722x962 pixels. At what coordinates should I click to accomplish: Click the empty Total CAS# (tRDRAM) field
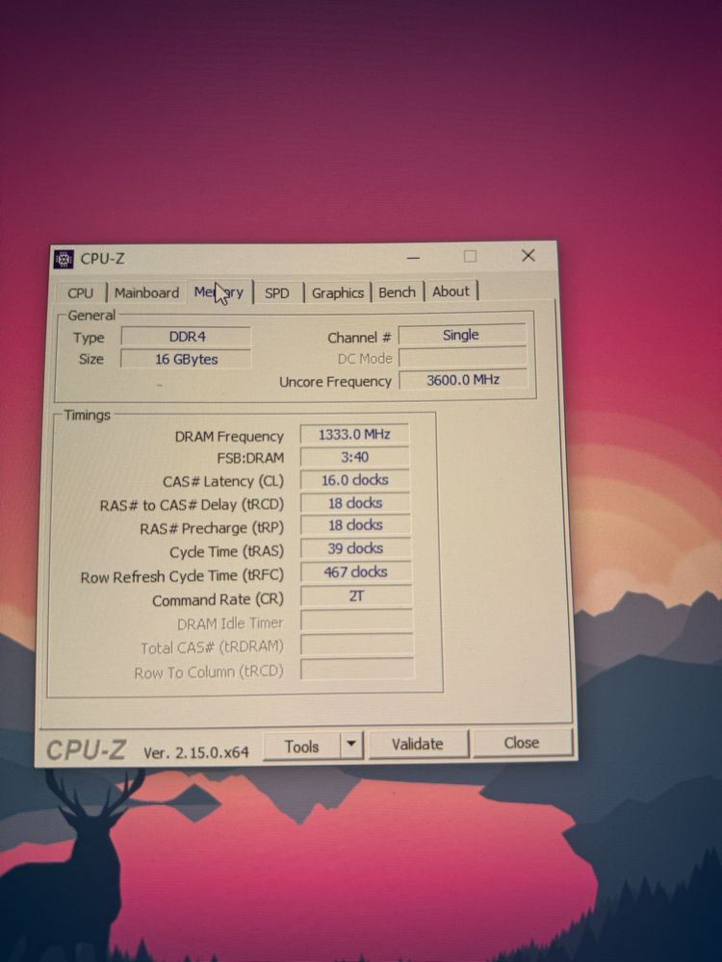357,645
